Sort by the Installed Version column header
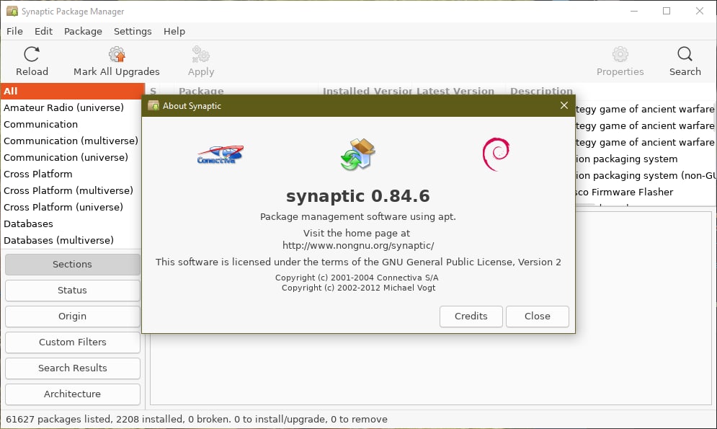The height and width of the screenshot is (429, 717). pos(366,91)
